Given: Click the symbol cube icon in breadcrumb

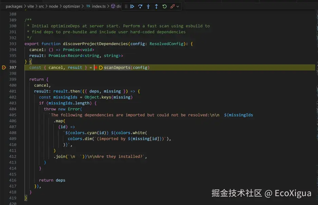Looking at the screenshot, I should point(113,6).
